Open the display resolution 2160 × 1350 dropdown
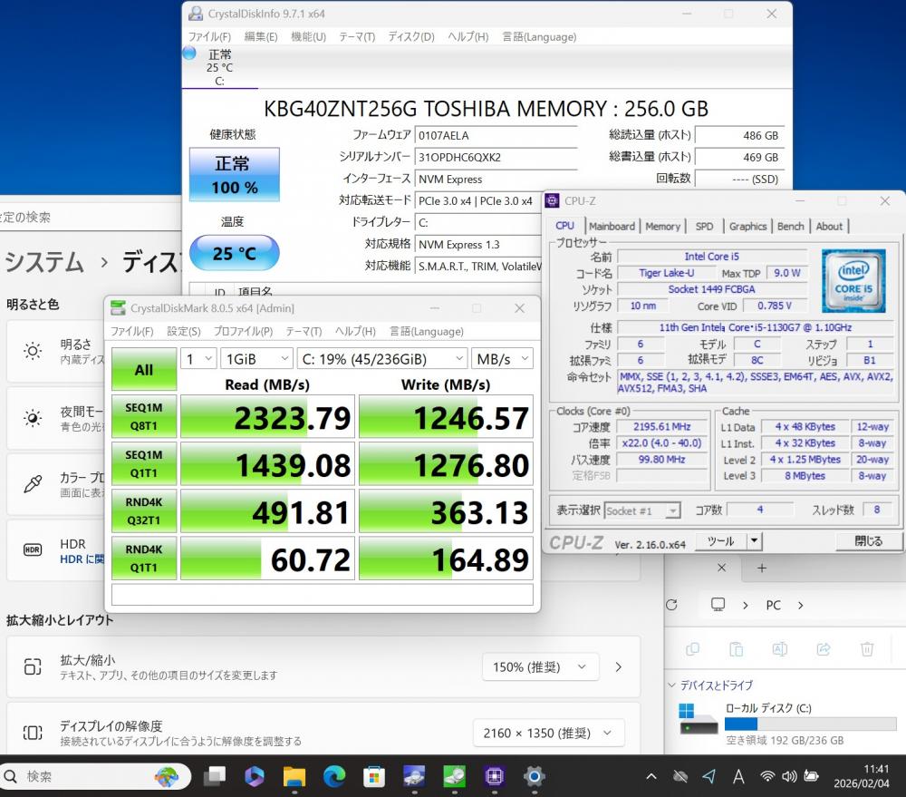The width and height of the screenshot is (906, 797). click(548, 733)
